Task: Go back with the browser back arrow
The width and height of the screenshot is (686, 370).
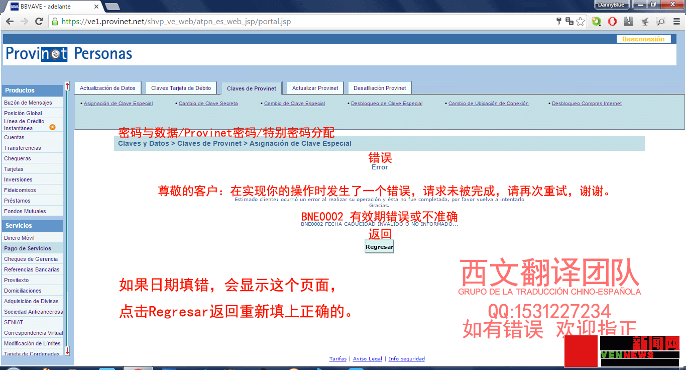Action: coord(10,22)
